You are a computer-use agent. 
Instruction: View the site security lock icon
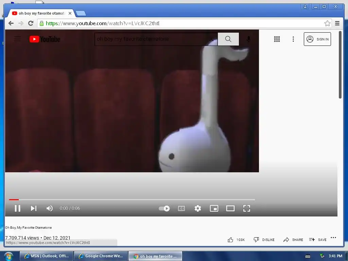click(x=41, y=23)
